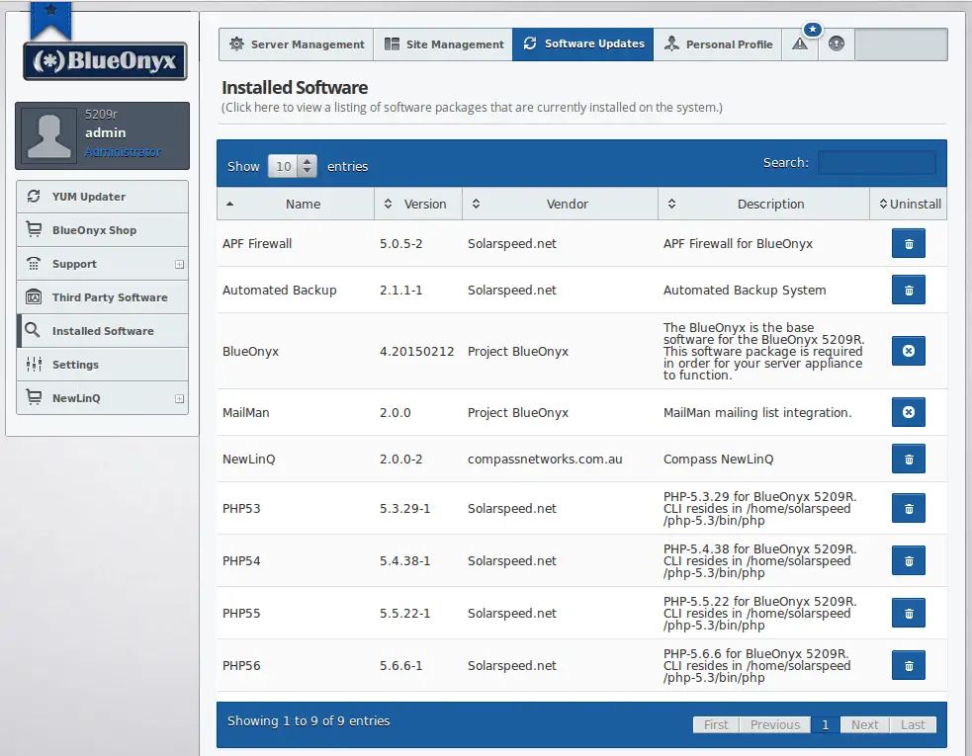Viewport: 972px width, 756px height.
Task: Sort the table by Version column
Action: 418,204
